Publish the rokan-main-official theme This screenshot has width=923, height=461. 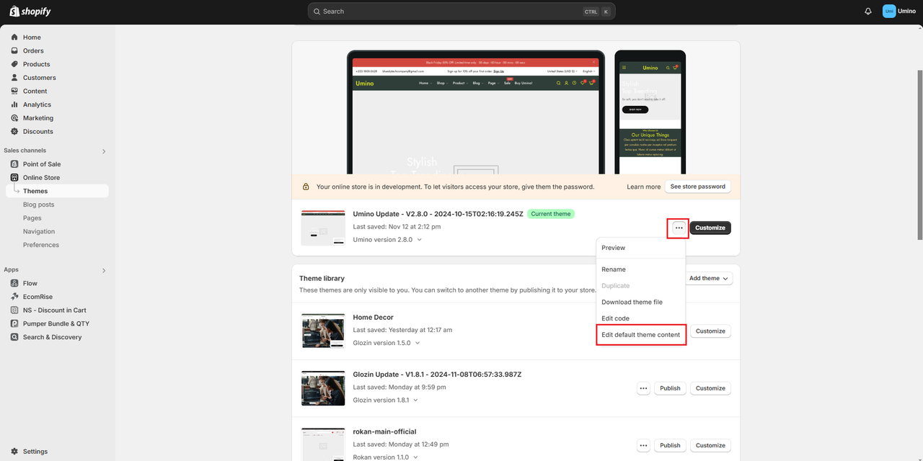670,445
